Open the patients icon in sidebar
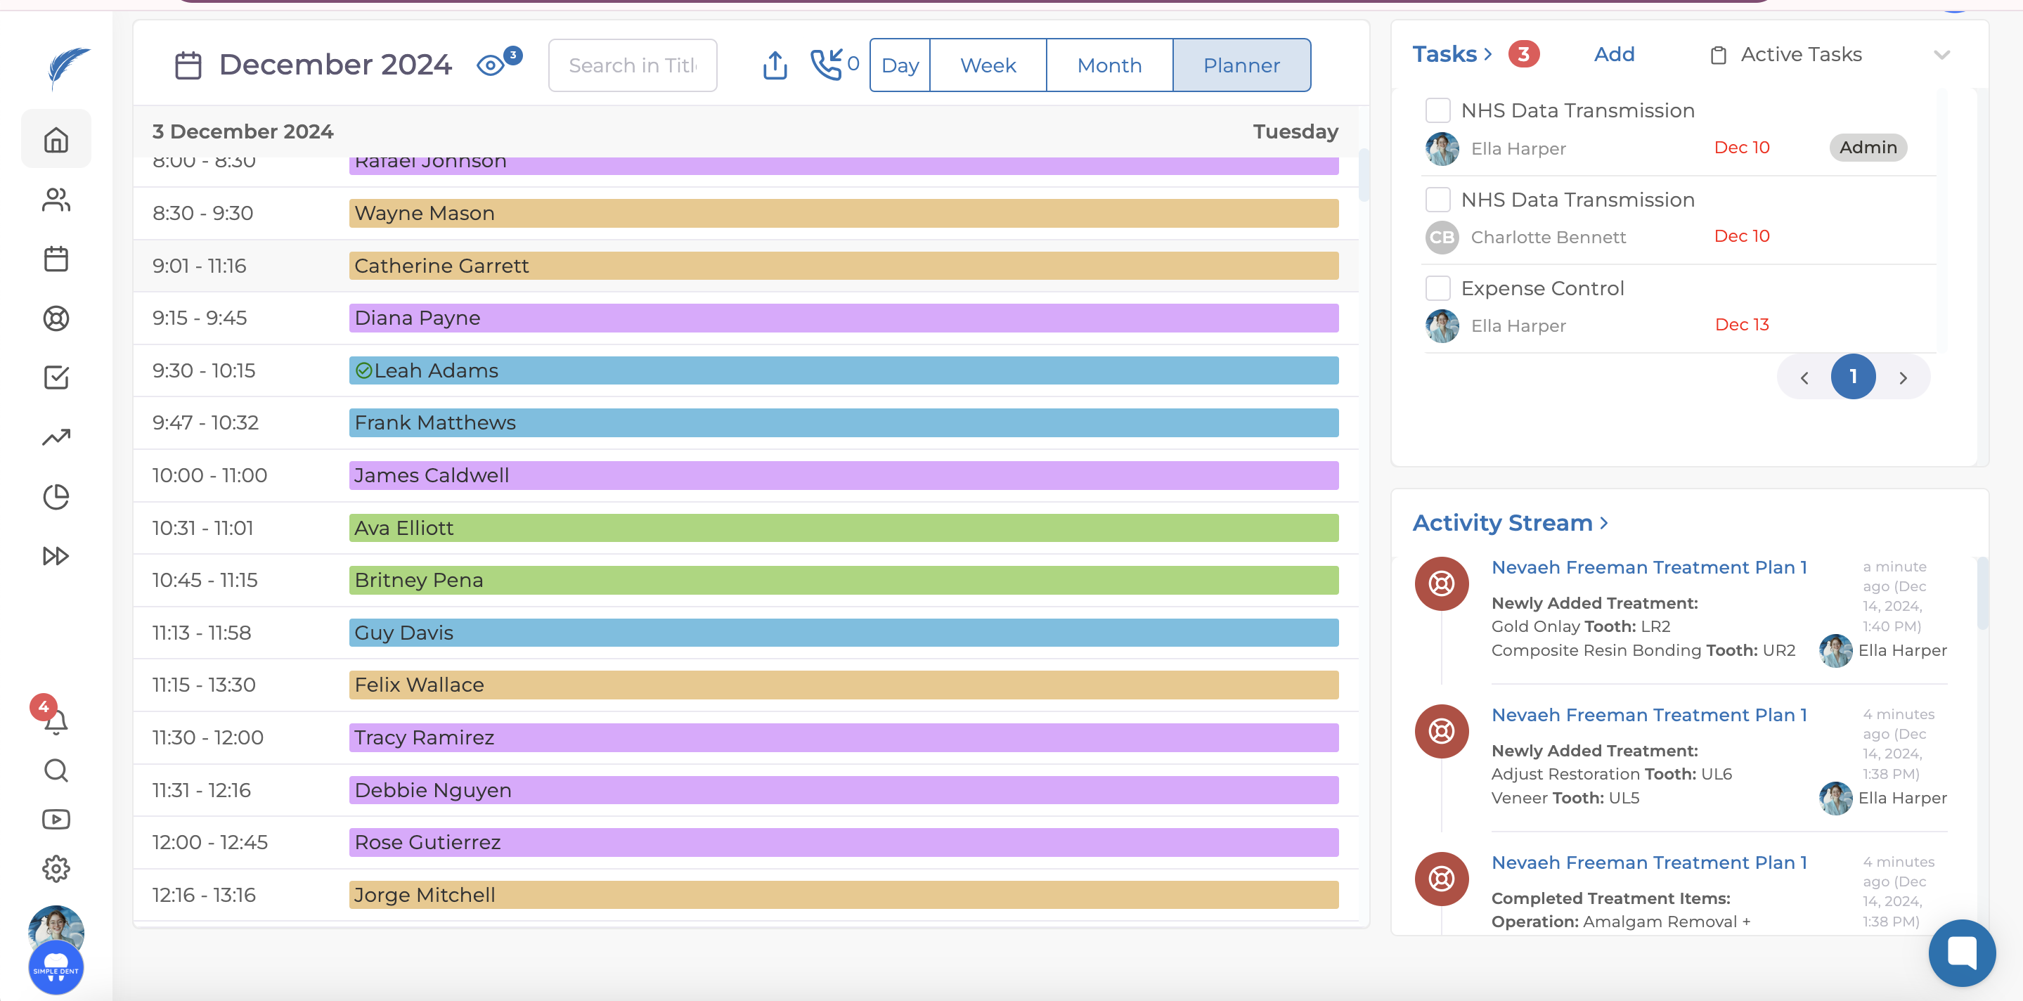This screenshot has width=2023, height=1001. pyautogui.click(x=56, y=200)
